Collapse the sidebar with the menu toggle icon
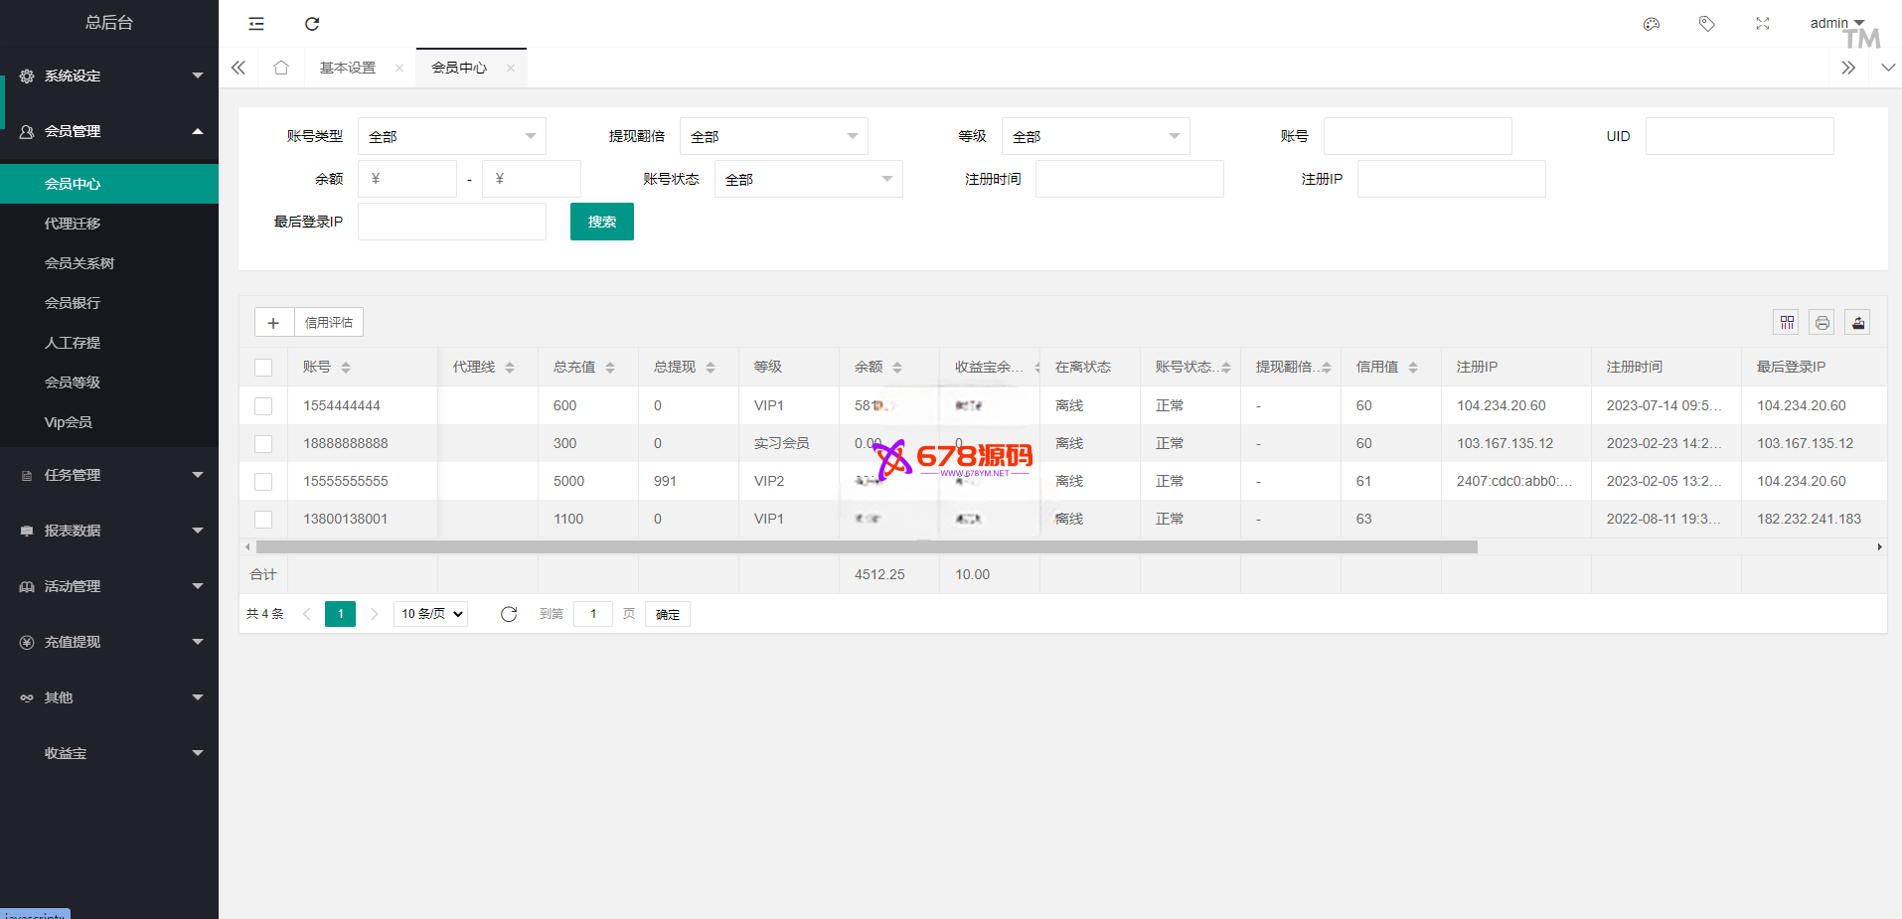 pos(256,24)
